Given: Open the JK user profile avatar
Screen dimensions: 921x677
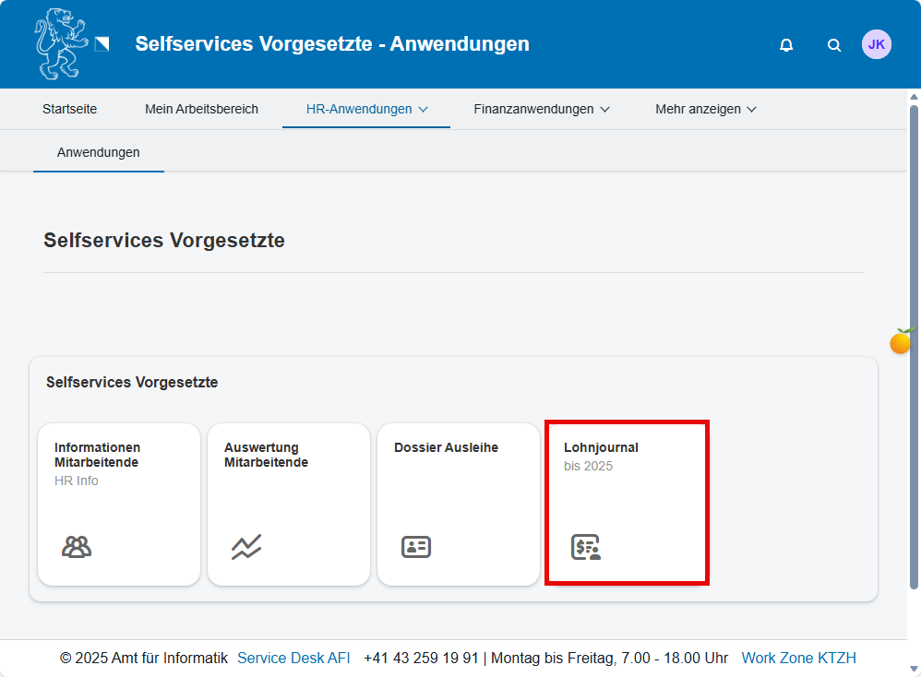Looking at the screenshot, I should pos(876,44).
